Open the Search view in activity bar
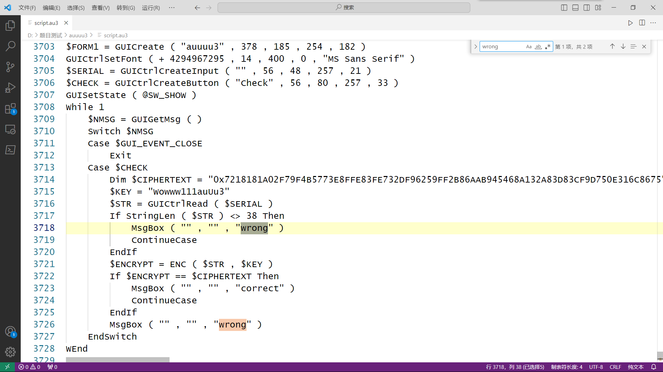This screenshot has width=663, height=372. click(x=10, y=46)
